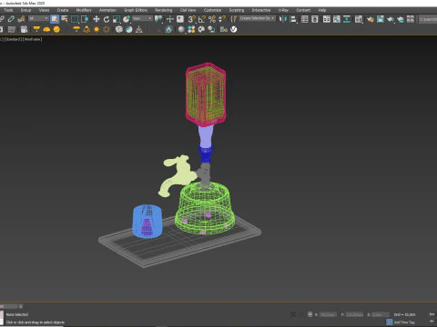Open Edit Named Selection Sets

pos(234,19)
